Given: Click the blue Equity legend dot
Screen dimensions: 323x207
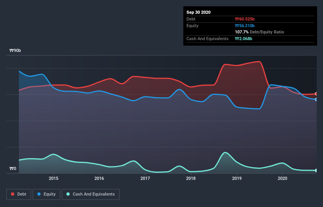Looking at the screenshot, I should [39, 194].
